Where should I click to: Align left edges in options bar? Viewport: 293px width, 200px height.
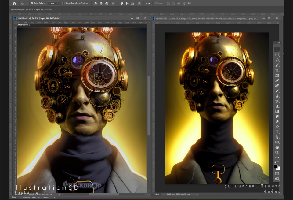click(x=96, y=3)
